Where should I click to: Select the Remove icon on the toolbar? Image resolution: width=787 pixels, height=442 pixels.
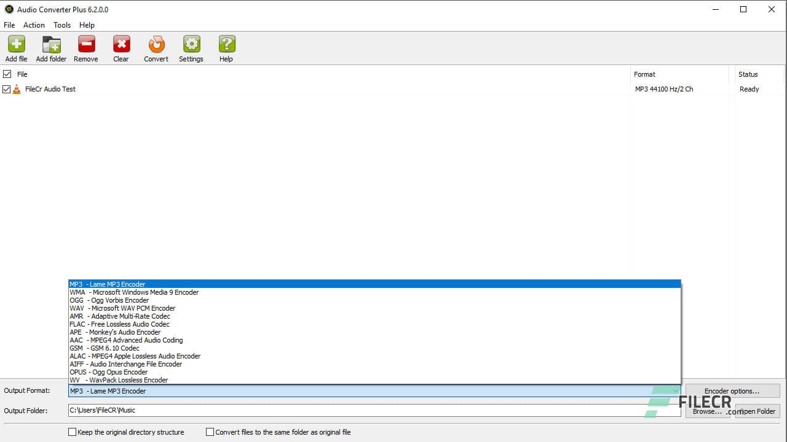tap(85, 43)
